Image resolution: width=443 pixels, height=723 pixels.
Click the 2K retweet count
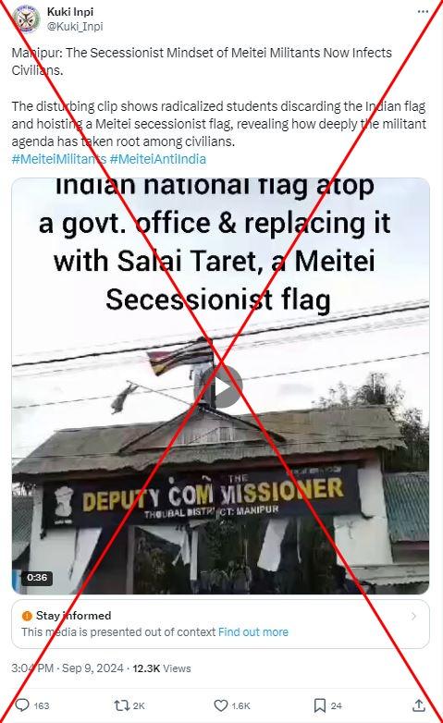click(x=139, y=705)
